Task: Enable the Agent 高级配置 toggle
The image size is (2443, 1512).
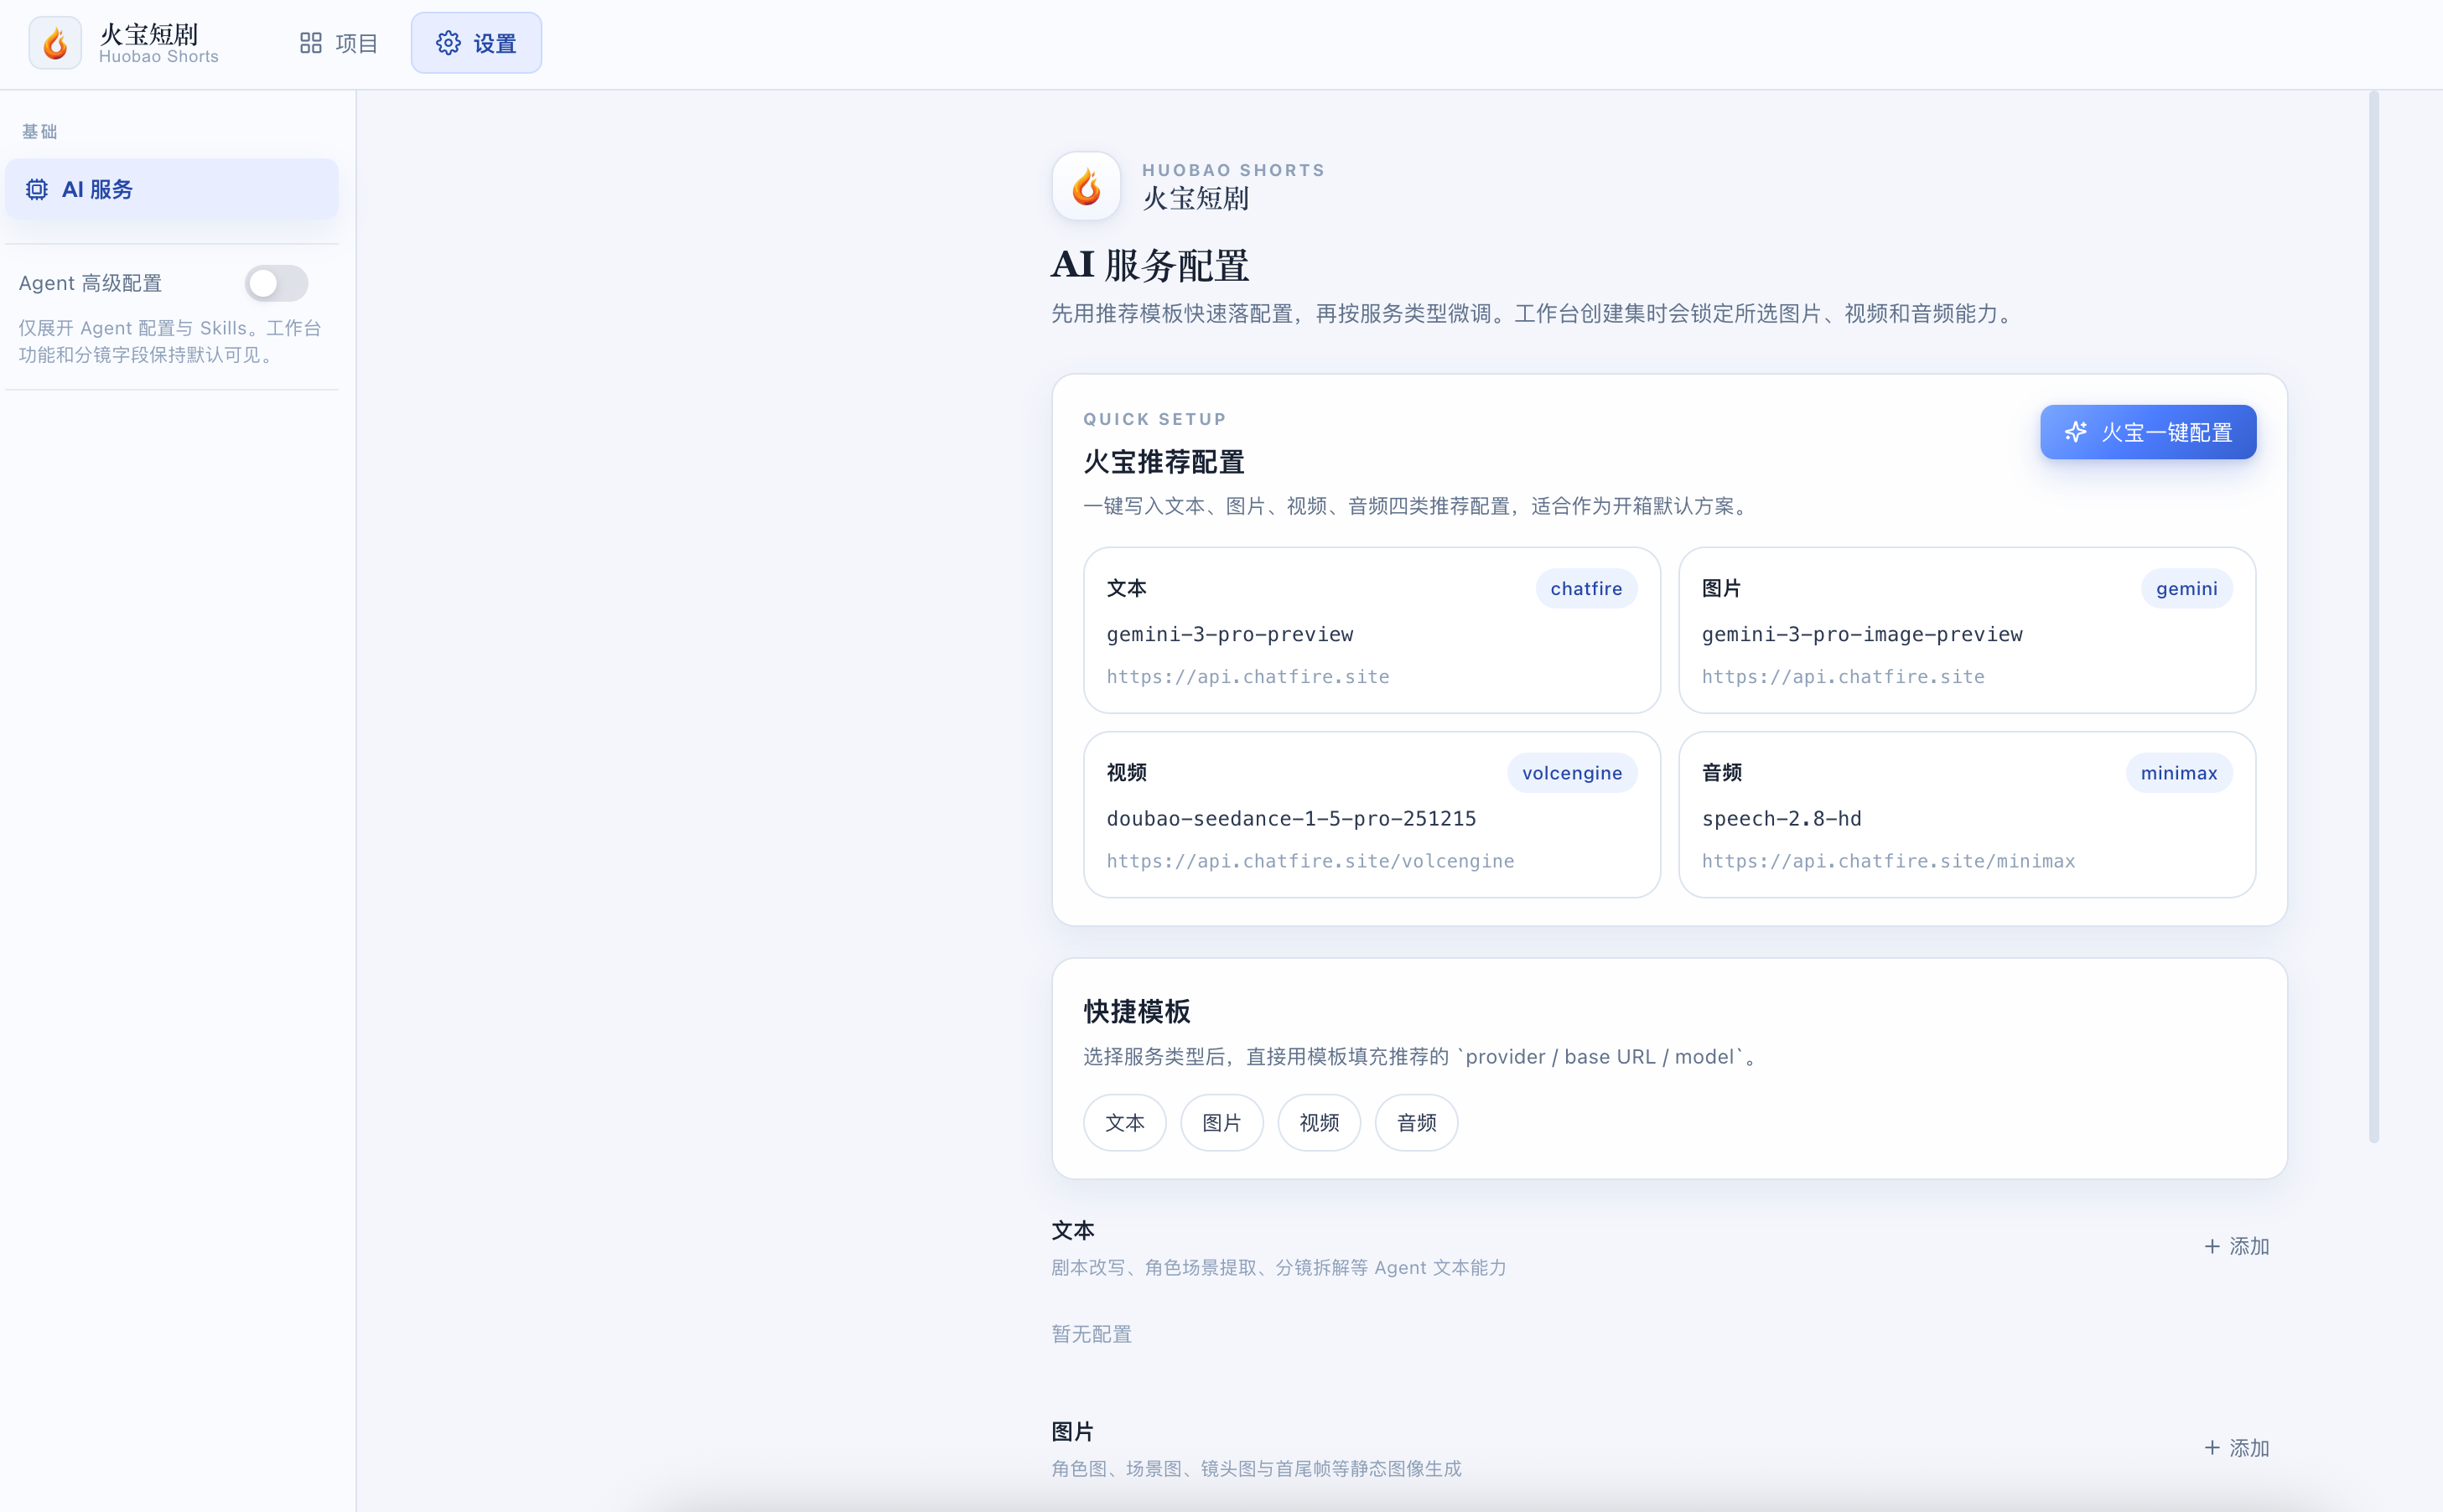Action: point(276,283)
